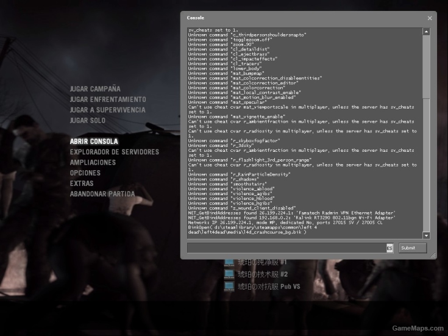Screen dimensions: 448x336
Task: Click the 'r_flashlight_3rd_person_range' line
Action: point(250,160)
